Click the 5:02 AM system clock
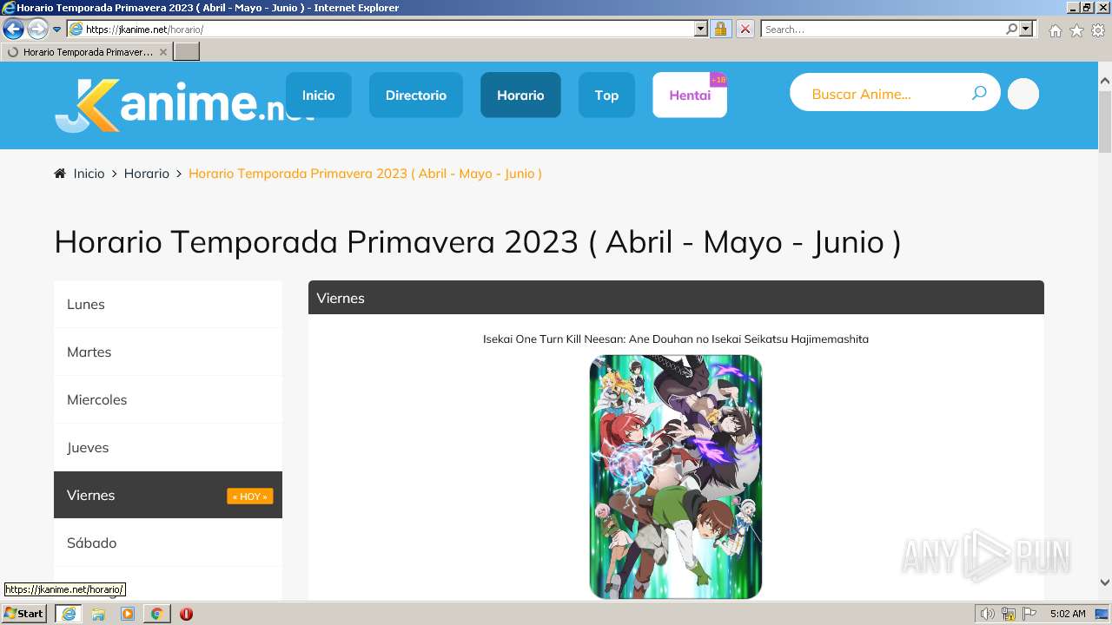 pyautogui.click(x=1068, y=614)
